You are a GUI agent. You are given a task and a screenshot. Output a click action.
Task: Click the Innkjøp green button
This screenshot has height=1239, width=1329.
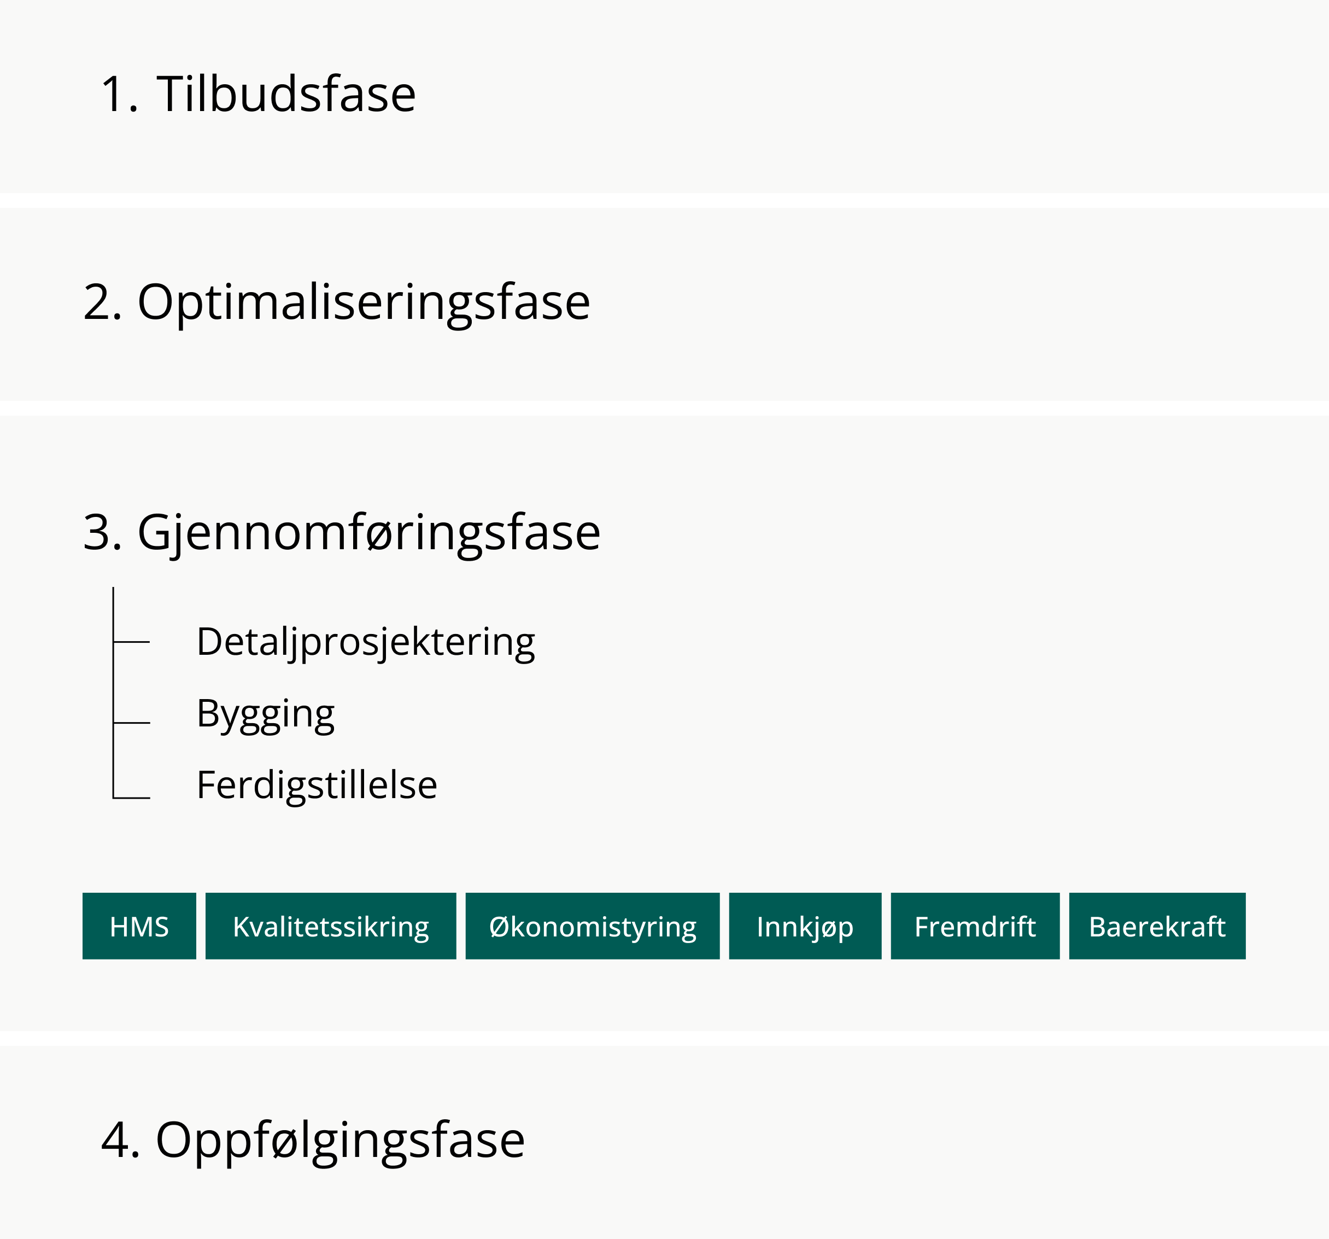(805, 926)
